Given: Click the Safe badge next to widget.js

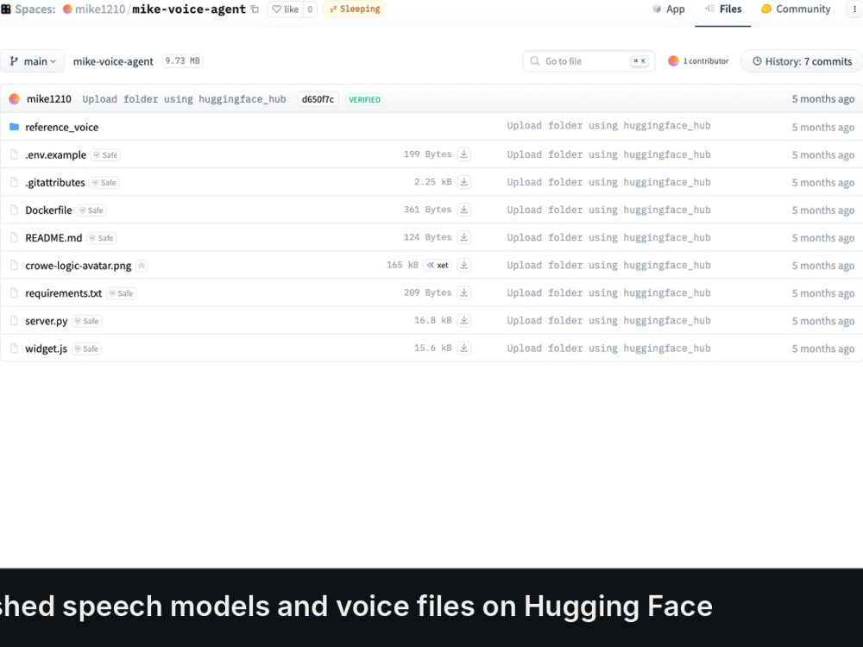Looking at the screenshot, I should (86, 349).
